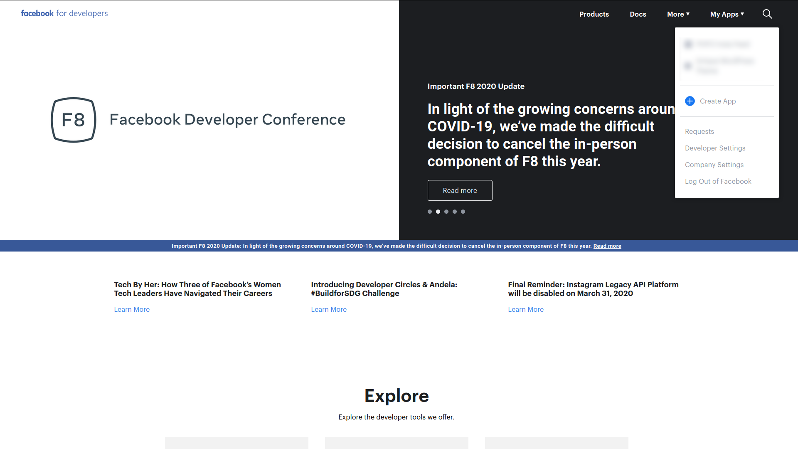Select the first carousel dot
Image resolution: width=798 pixels, height=449 pixels.
(x=430, y=212)
